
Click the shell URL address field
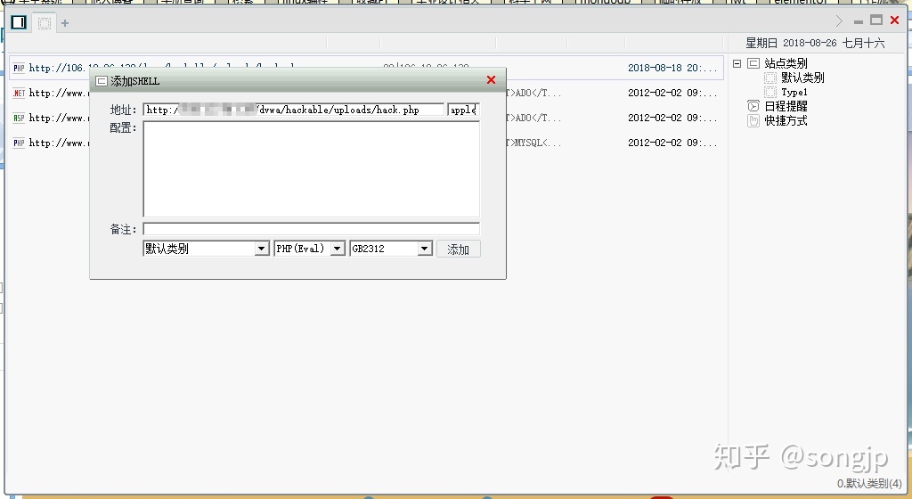tap(293, 110)
